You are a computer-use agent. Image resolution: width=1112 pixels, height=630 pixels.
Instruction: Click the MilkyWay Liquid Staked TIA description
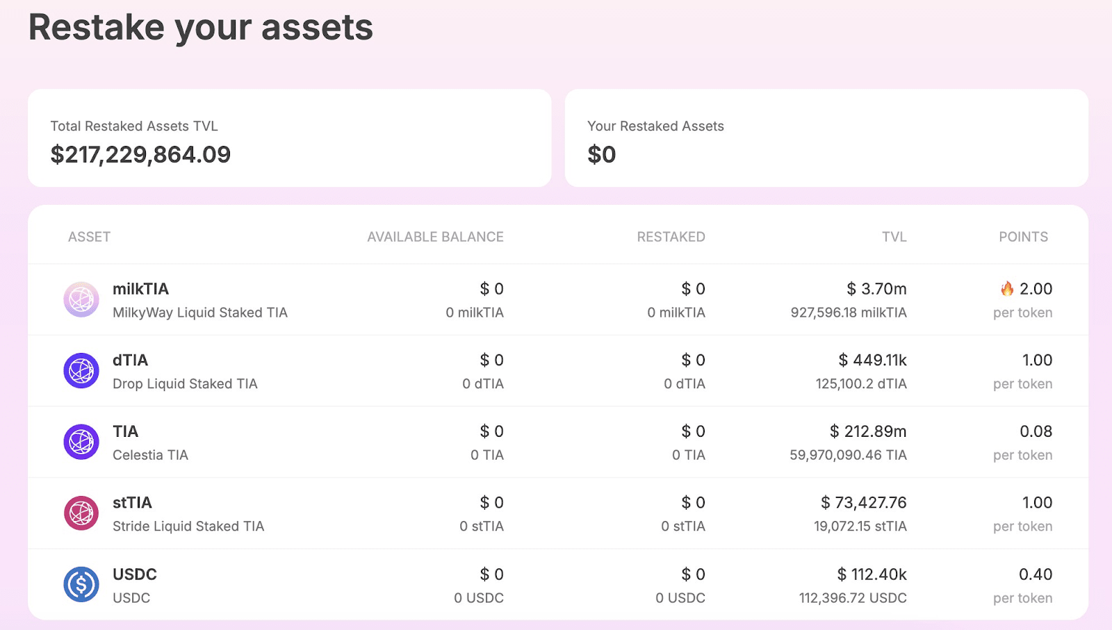(x=200, y=313)
